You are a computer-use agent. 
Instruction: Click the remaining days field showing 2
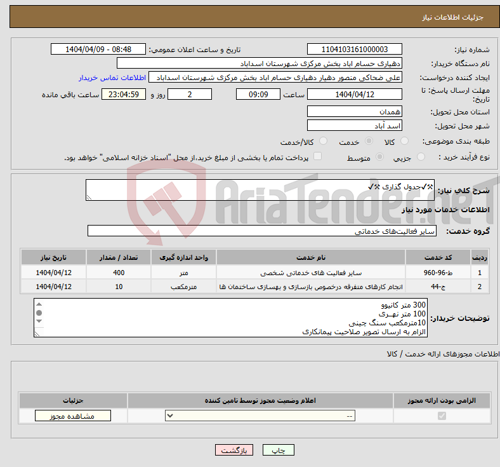click(x=190, y=94)
